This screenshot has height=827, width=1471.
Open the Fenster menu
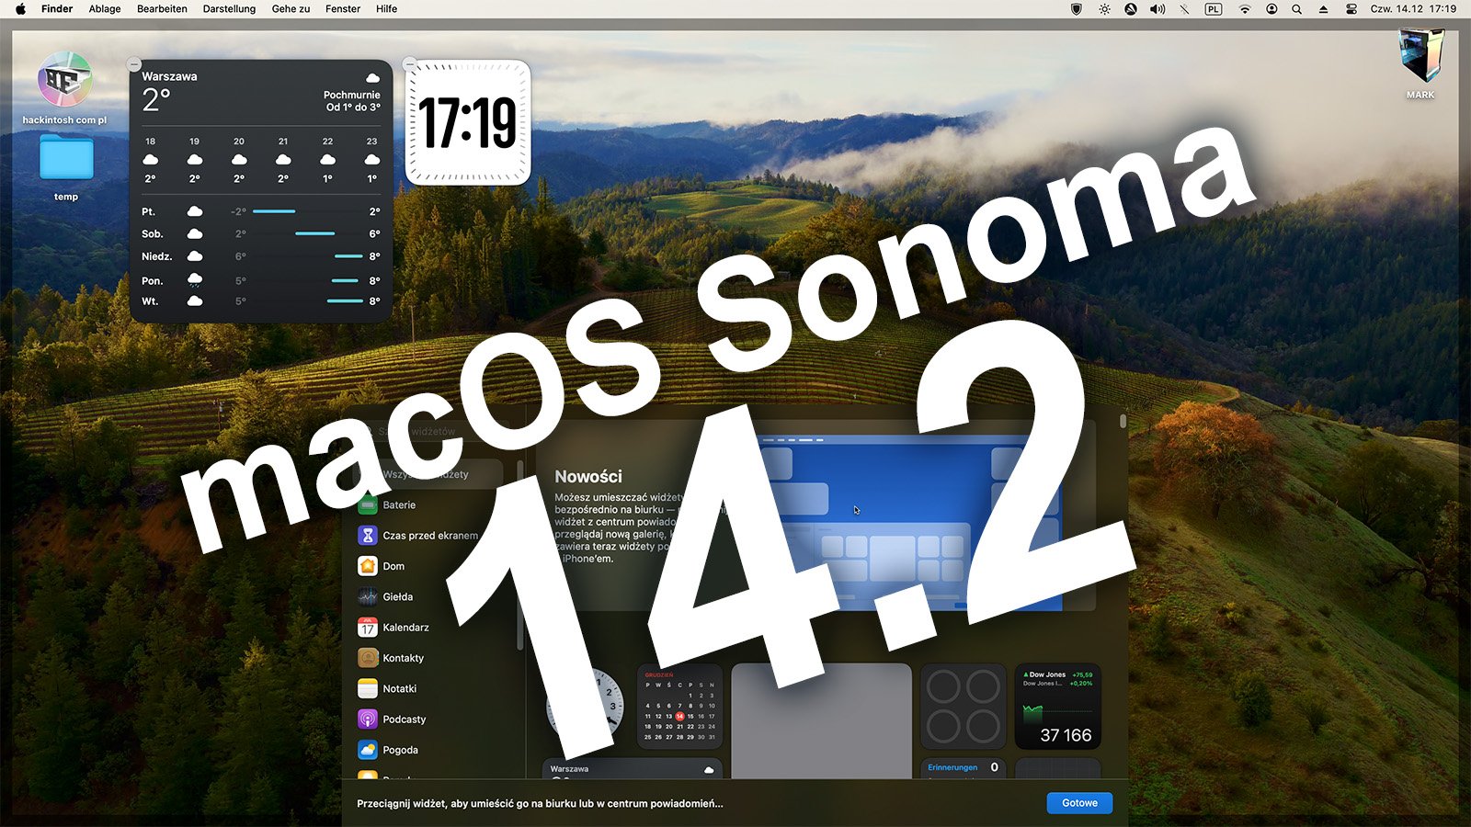[x=343, y=9]
